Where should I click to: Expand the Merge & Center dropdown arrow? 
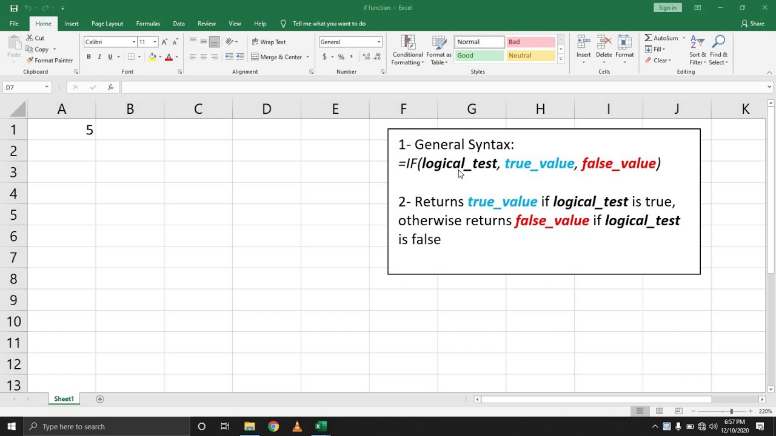tap(307, 57)
